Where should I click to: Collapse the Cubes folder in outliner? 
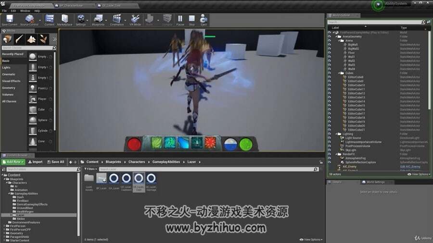pyautogui.click(x=339, y=73)
